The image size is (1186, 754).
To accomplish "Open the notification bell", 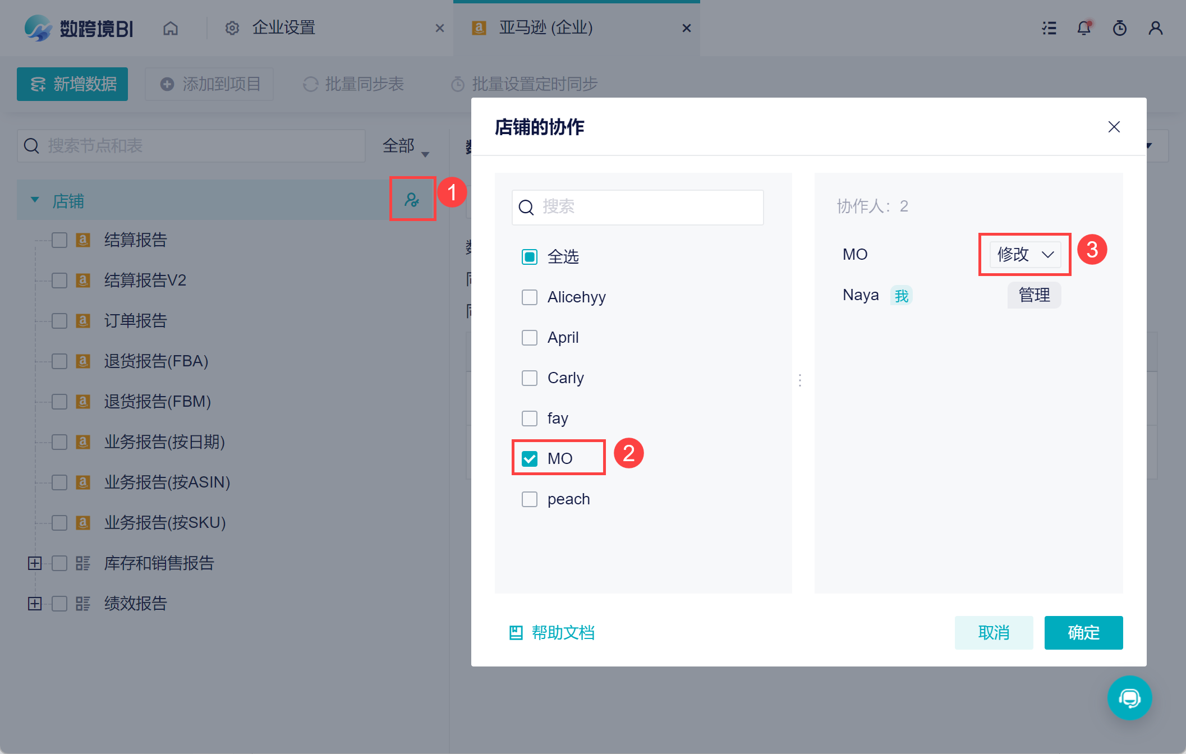I will [x=1084, y=28].
